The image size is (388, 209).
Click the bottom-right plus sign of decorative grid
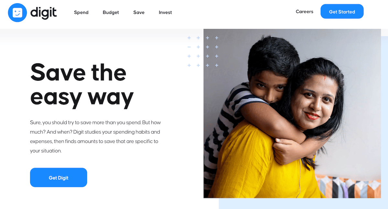click(x=217, y=65)
